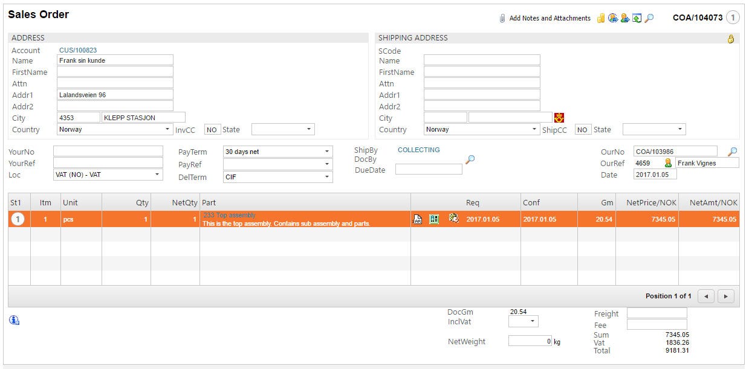
Task: Click the blue info icon below the table
Action: click(x=15, y=320)
